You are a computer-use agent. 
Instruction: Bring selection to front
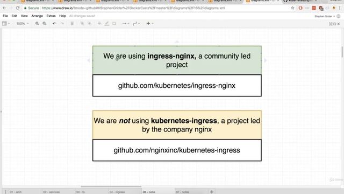tap(82, 23)
